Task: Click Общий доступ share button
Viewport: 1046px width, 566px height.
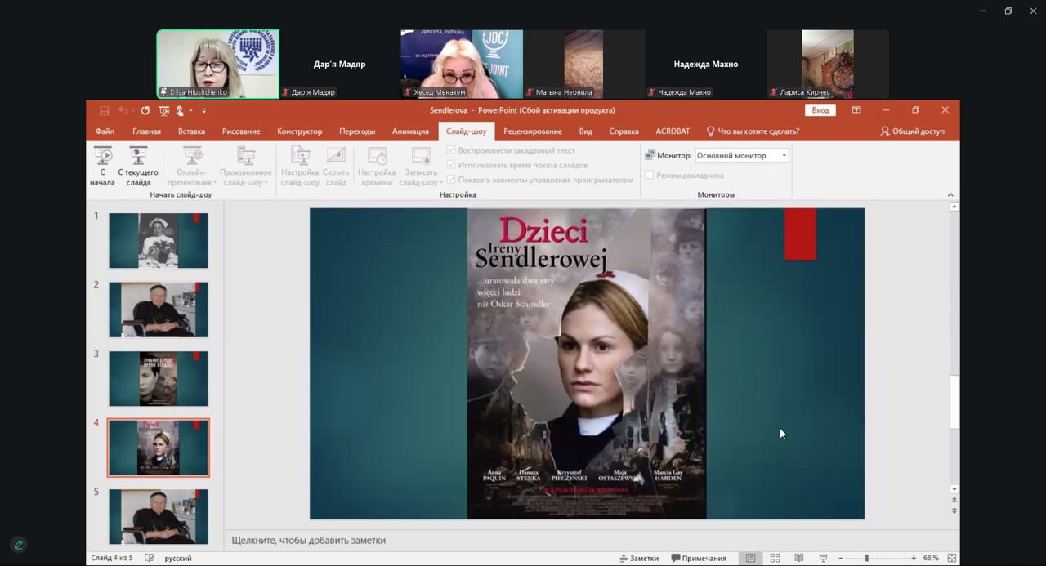Action: (x=912, y=131)
